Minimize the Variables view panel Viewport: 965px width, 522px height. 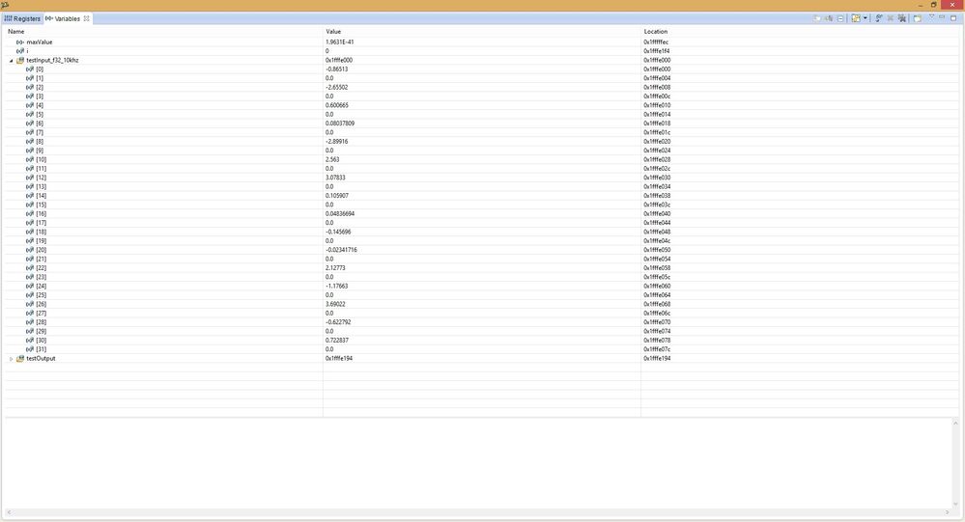point(942,17)
